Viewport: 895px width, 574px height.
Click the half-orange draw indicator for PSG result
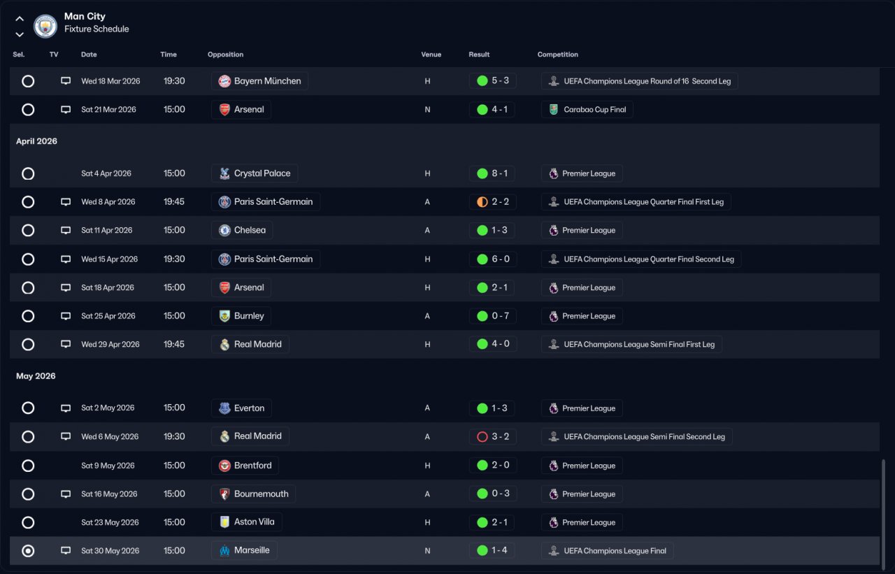tap(482, 202)
